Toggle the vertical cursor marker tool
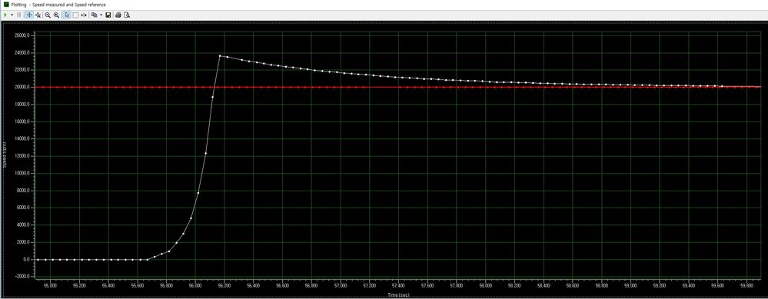The image size is (768, 299). (x=84, y=15)
